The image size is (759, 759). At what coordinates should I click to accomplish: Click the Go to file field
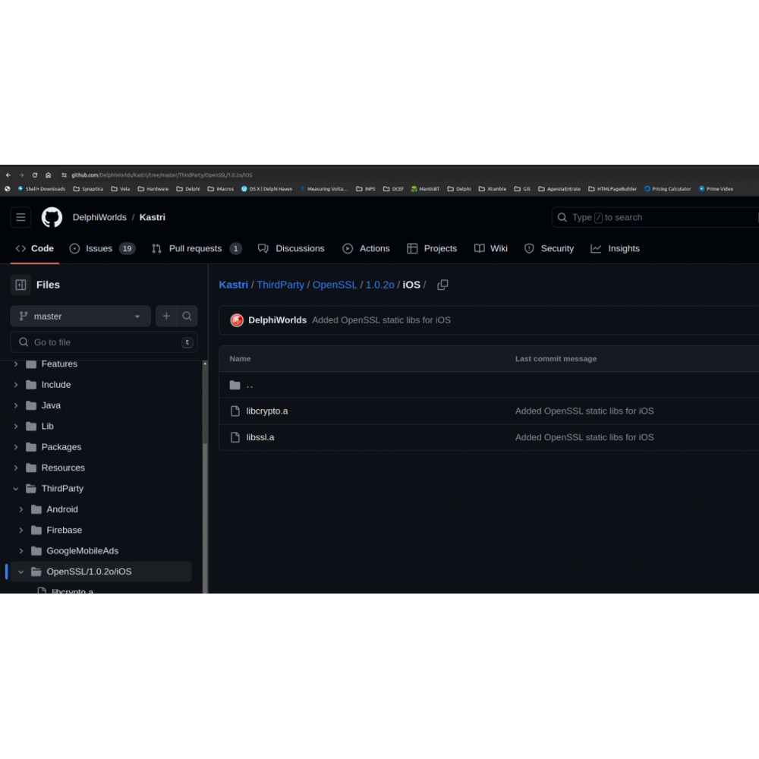coord(102,342)
